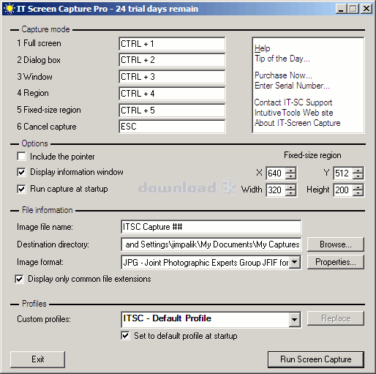376x374 pixels.
Task: Click Browse for destination directory
Action: click(336, 244)
